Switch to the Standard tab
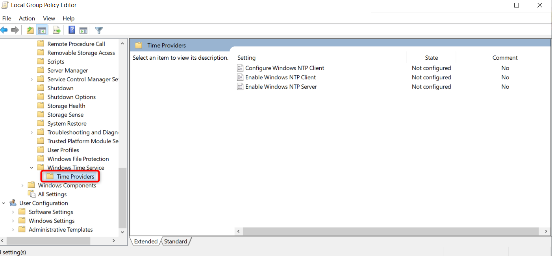Viewport: 552px width, 256px height. 176,241
